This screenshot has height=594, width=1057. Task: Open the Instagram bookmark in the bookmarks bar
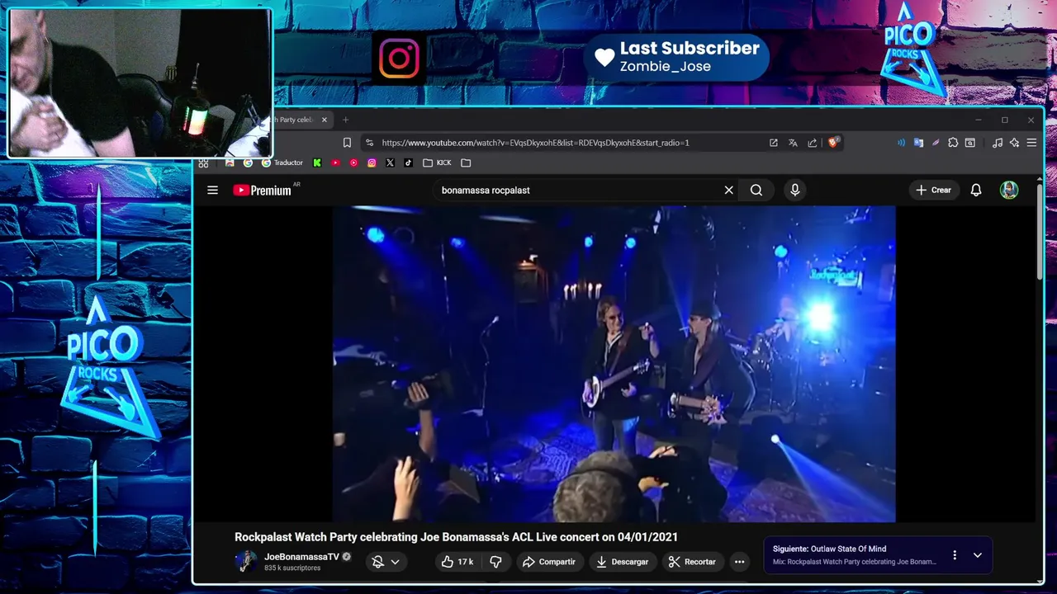pos(372,163)
